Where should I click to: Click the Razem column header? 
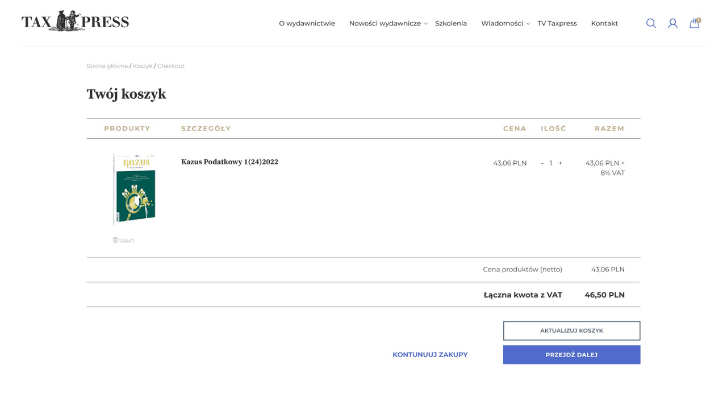click(609, 129)
